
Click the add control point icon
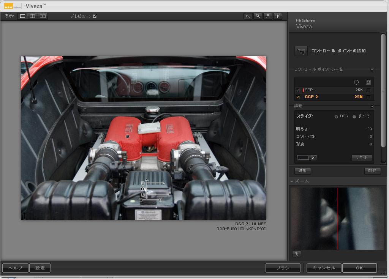click(x=301, y=51)
